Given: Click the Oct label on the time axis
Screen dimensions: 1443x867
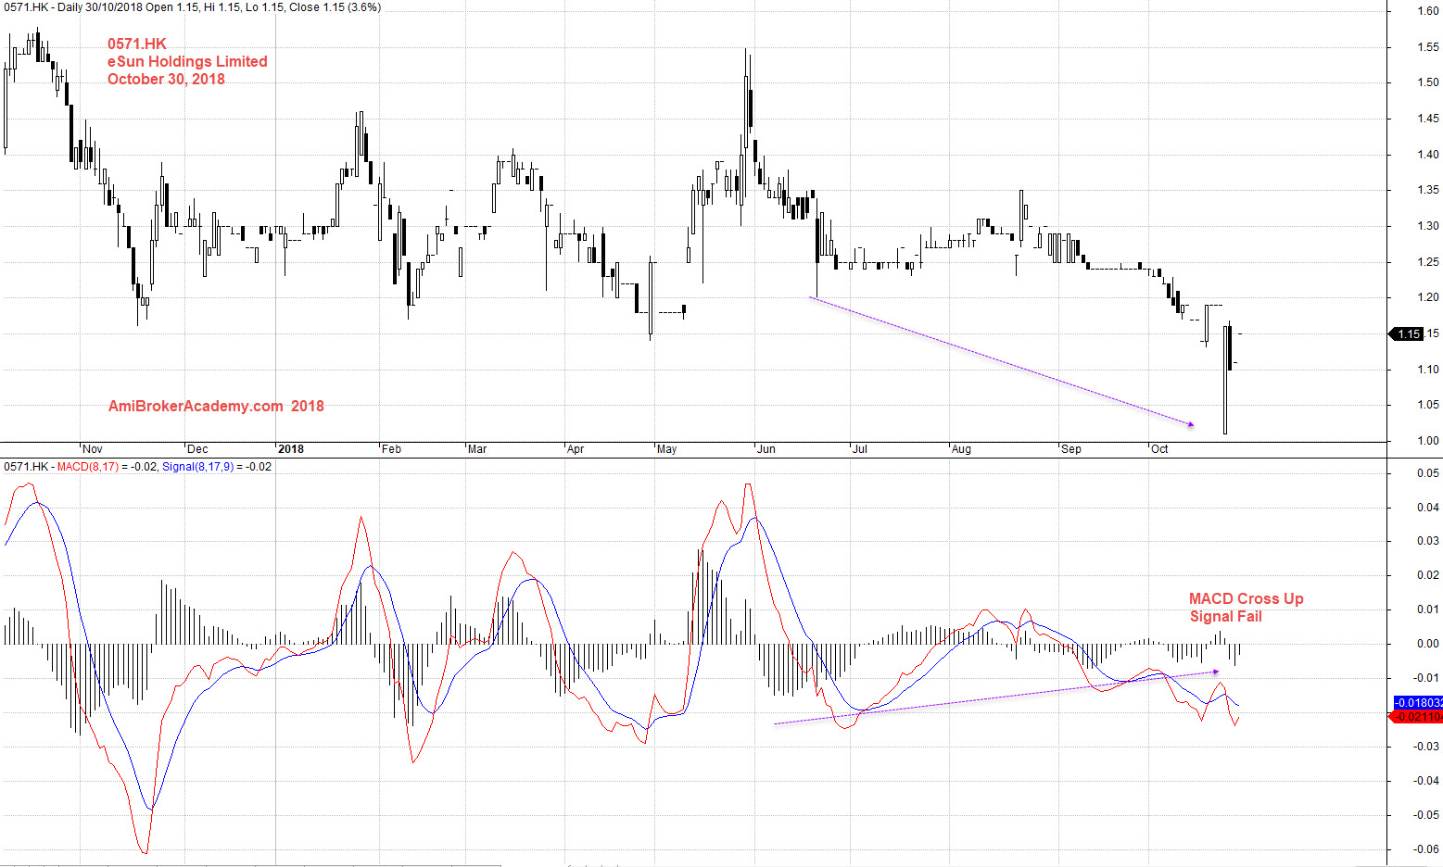Looking at the screenshot, I should (1159, 449).
